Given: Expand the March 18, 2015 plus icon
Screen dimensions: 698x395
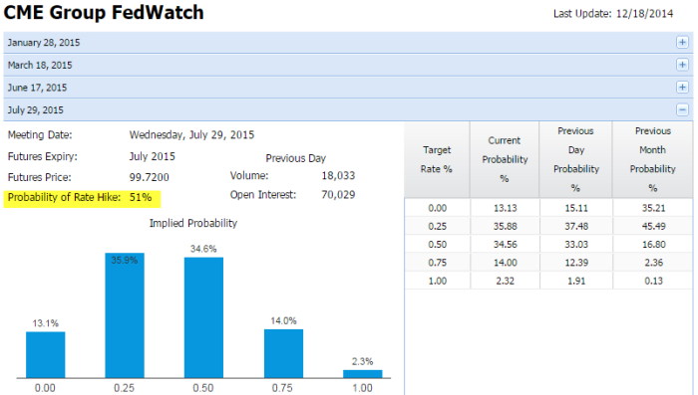Looking at the screenshot, I should [682, 65].
